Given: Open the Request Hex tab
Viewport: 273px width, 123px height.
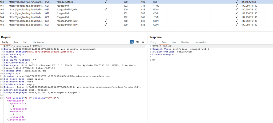Looking at the screenshot, I should (26, 42).
